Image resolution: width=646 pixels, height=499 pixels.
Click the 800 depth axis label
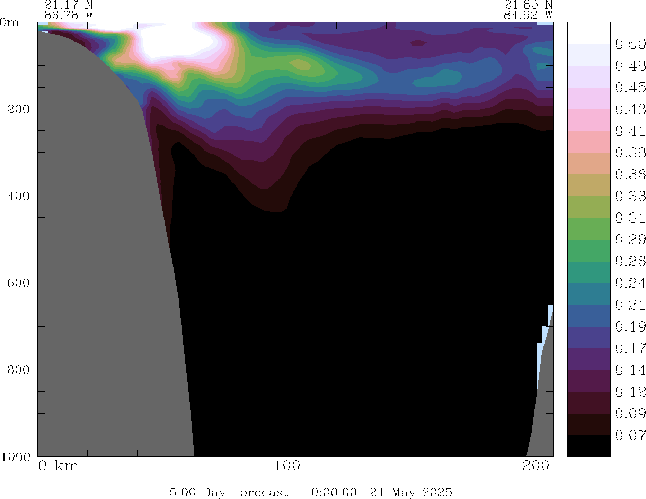[19, 370]
